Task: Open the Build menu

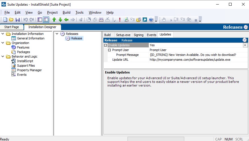Action: coord(66,12)
